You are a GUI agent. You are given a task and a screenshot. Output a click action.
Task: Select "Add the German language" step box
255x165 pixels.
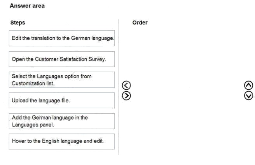pos(62,121)
